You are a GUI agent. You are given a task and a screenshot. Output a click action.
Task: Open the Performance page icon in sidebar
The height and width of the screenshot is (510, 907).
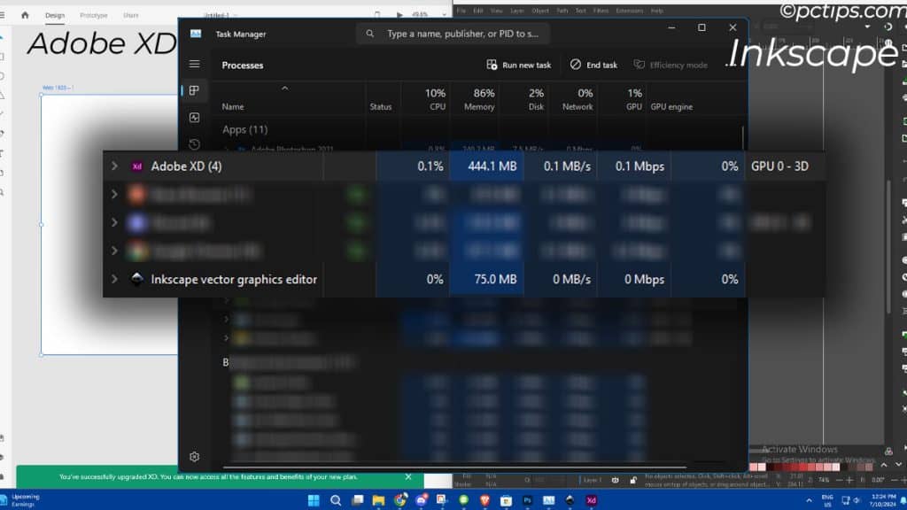click(194, 118)
